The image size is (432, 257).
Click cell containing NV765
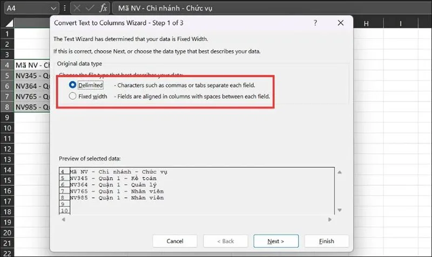coord(32,97)
